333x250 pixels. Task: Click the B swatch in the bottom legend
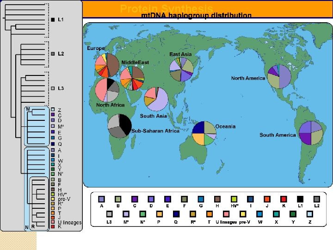pyautogui.click(x=118, y=199)
